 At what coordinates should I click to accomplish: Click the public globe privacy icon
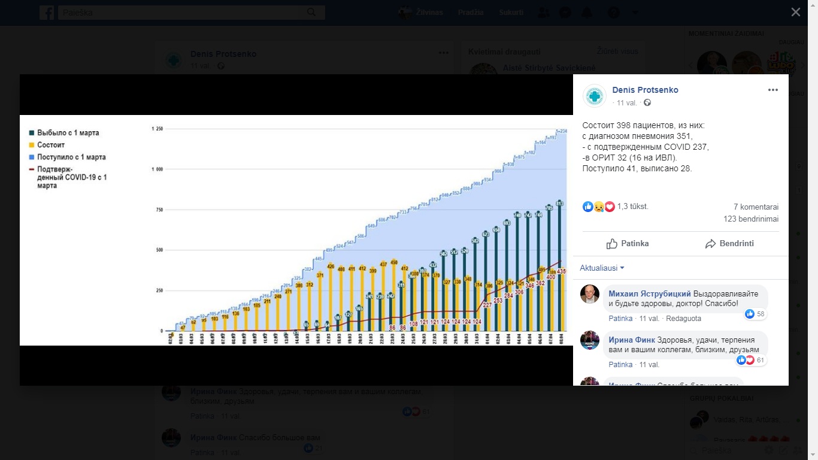[x=647, y=103]
